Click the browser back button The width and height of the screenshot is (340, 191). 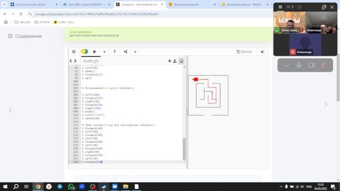pyautogui.click(x=5, y=14)
